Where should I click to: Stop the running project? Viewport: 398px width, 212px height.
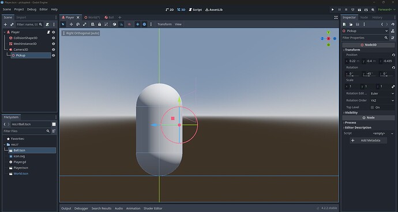click(x=346, y=10)
